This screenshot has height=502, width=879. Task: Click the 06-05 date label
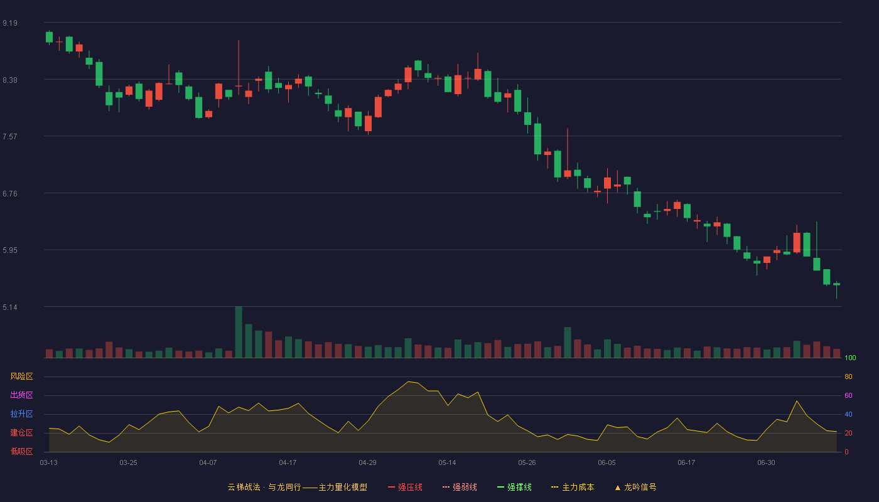(x=607, y=462)
